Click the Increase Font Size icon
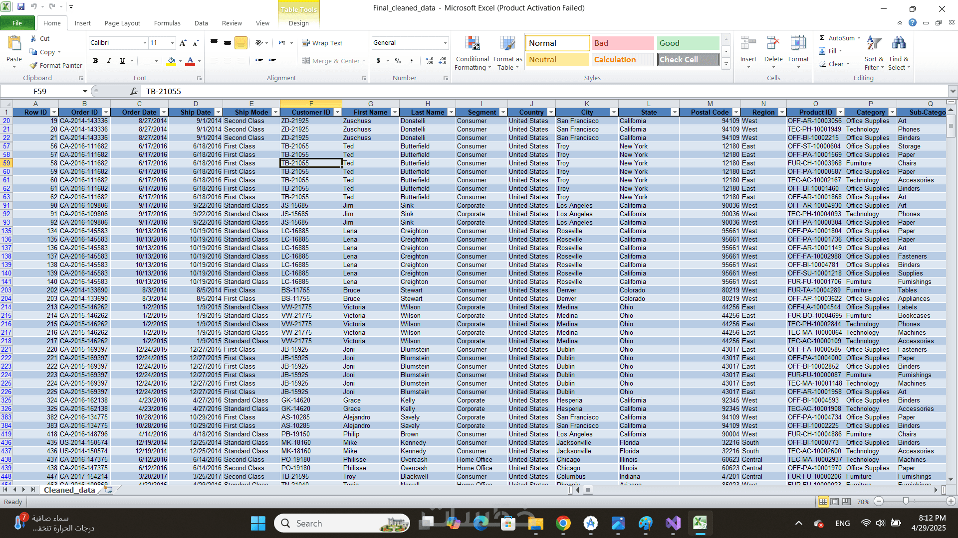Screen dimensions: 958x538 point(183,43)
